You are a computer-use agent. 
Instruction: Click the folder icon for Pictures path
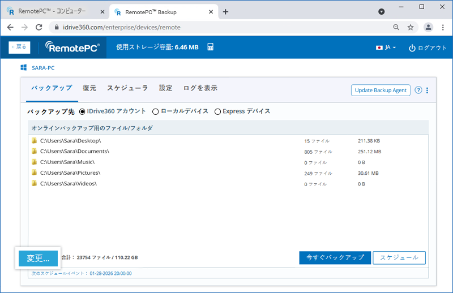pos(34,173)
